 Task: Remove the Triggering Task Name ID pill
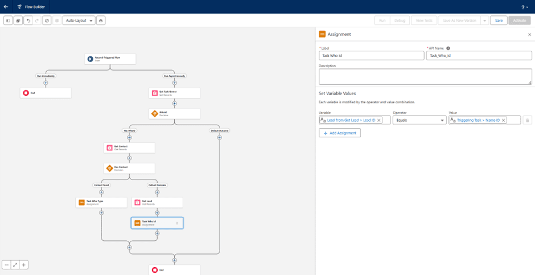click(503, 120)
